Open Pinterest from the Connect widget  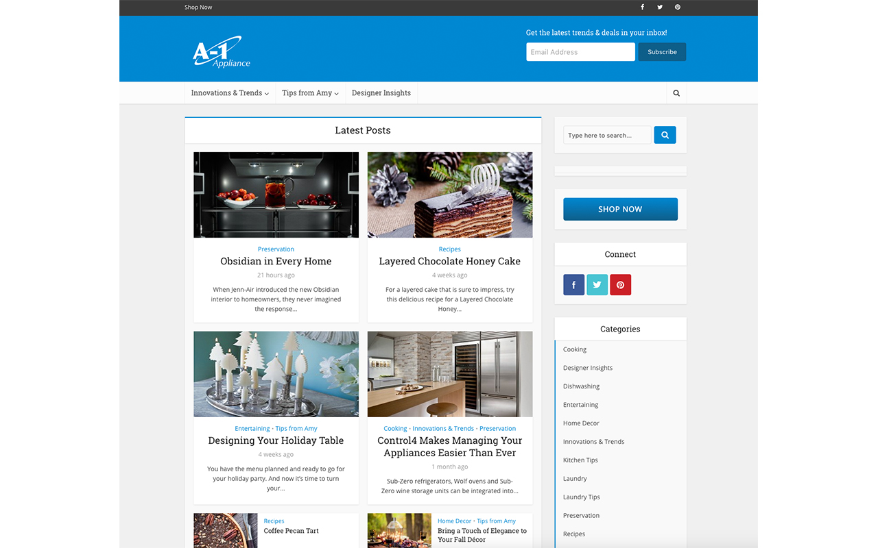pyautogui.click(x=620, y=285)
